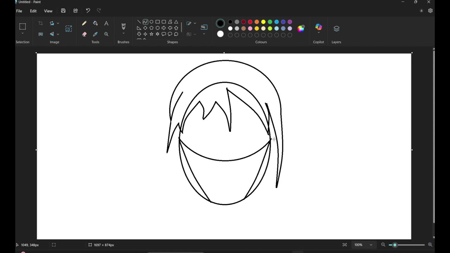Click the "Untitled - Paint" window title
Screen dimensions: 450x253
[x=30, y=2]
